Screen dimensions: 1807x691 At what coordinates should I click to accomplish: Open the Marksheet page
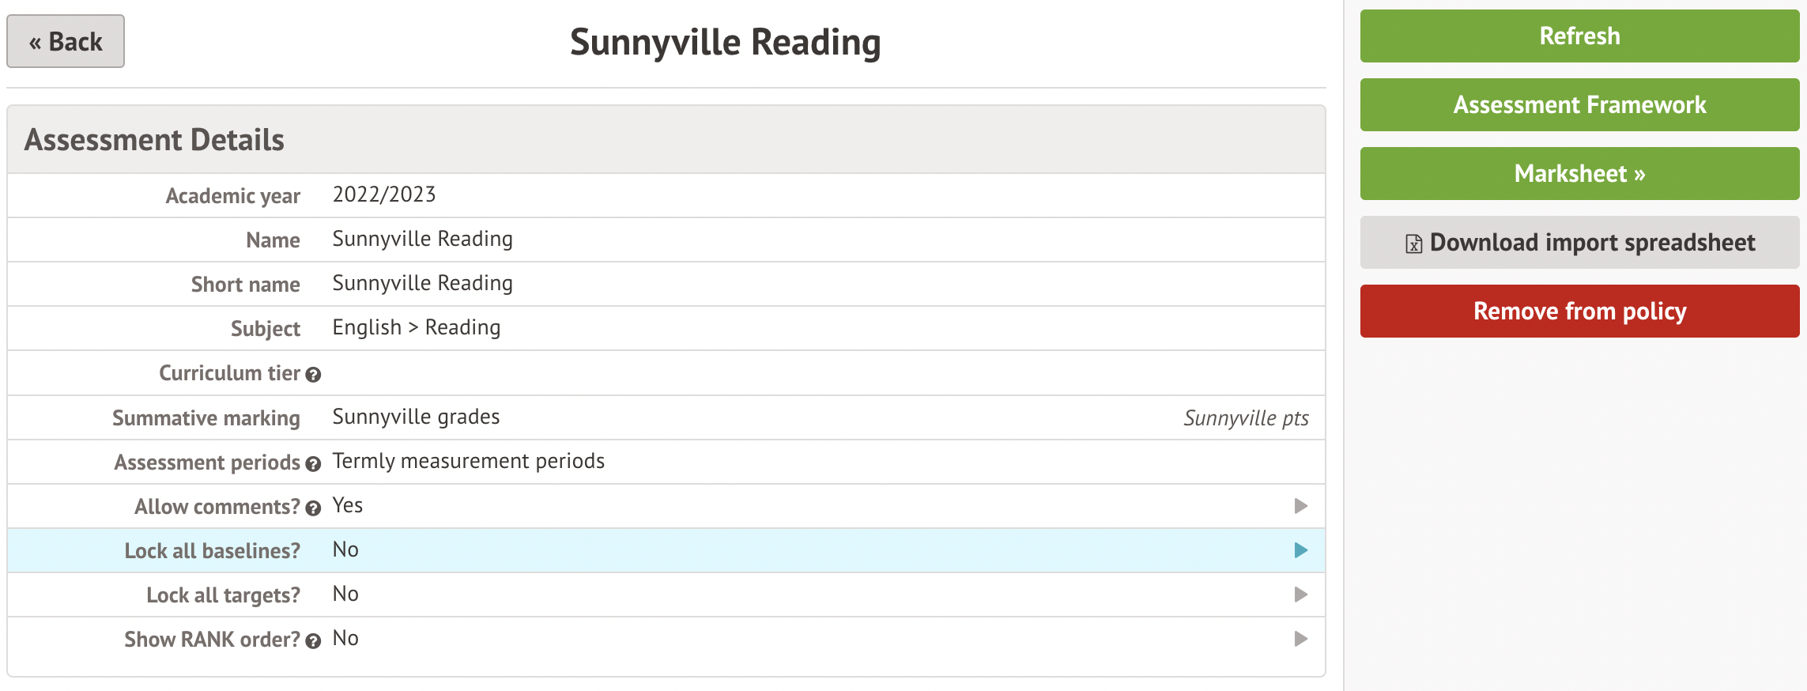1579,174
